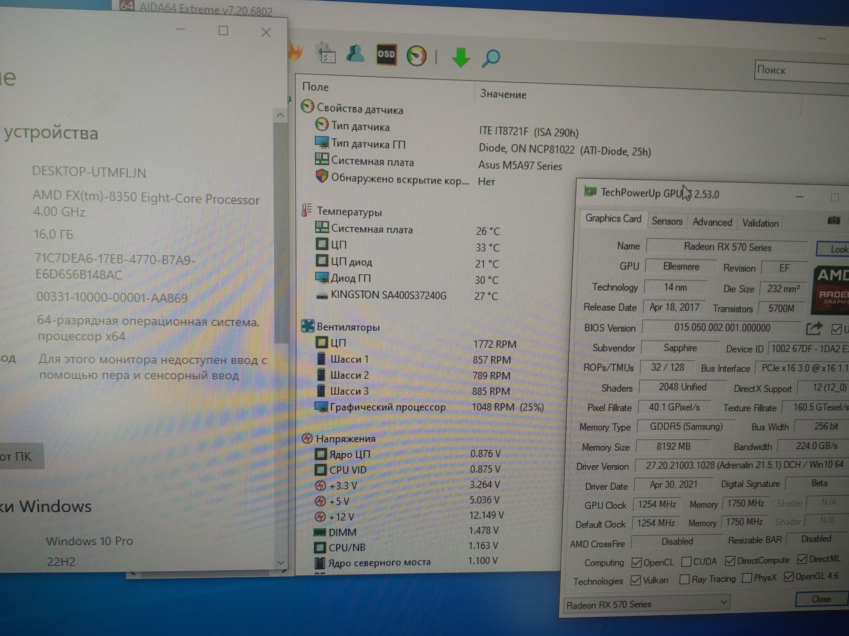The width and height of the screenshot is (849, 636).
Task: Click the settings window scroll up arrow
Action: [280, 115]
